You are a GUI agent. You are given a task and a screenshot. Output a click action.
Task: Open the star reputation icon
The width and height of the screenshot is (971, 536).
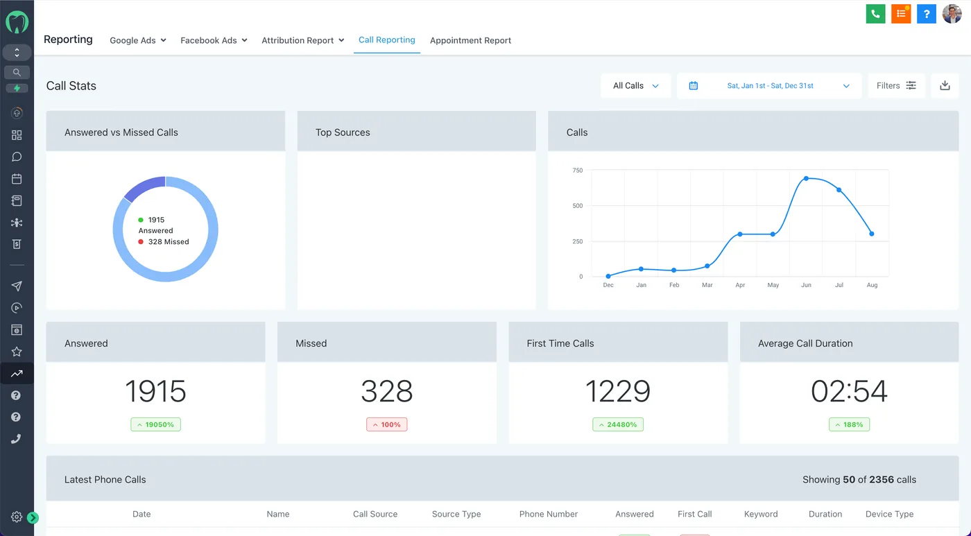click(17, 352)
